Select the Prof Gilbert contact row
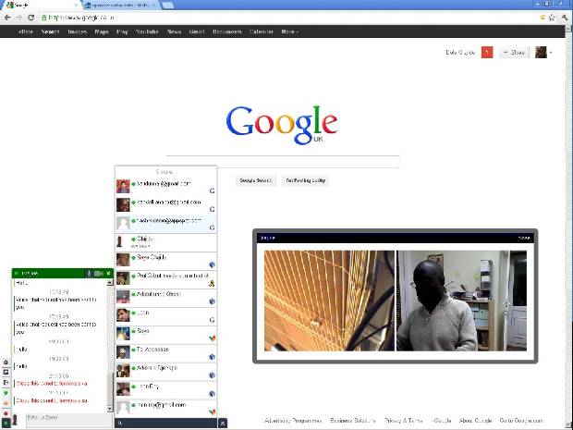The width and height of the screenshot is (573, 430). point(166,279)
